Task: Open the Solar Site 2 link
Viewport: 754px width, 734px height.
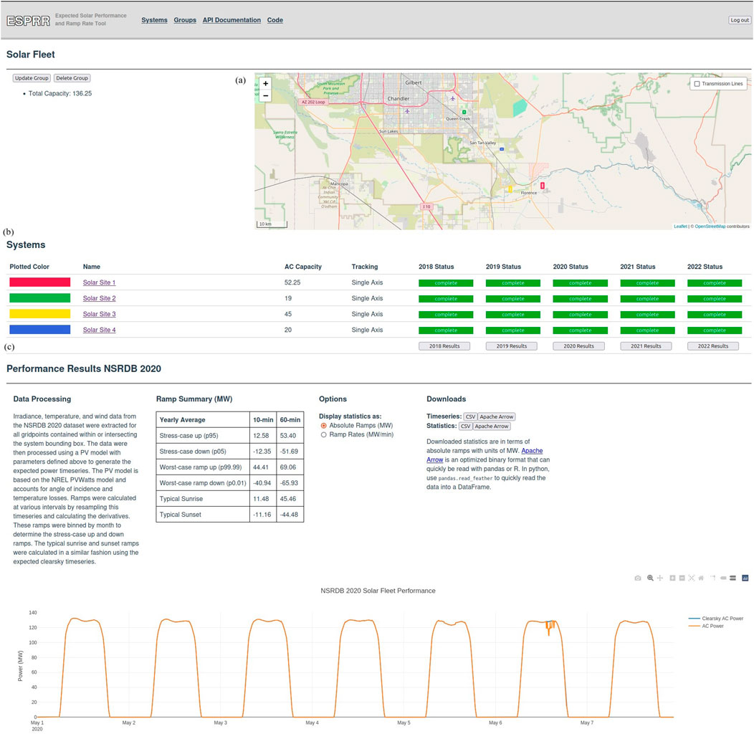Action: [x=99, y=299]
